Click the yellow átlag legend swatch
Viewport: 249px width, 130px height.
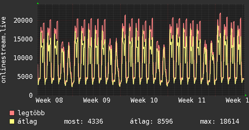click(x=12, y=121)
